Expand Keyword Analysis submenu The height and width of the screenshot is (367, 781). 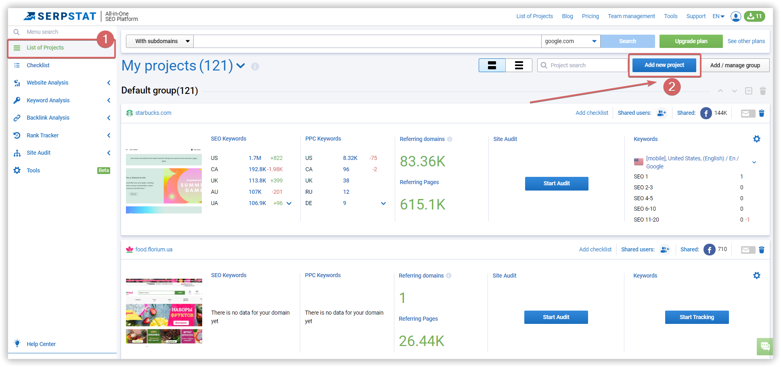pos(109,100)
